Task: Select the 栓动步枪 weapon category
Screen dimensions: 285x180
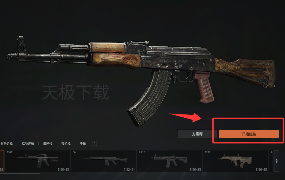Action: click(x=28, y=143)
